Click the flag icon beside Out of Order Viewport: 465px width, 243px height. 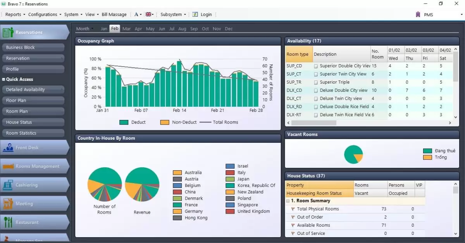(x=293, y=217)
